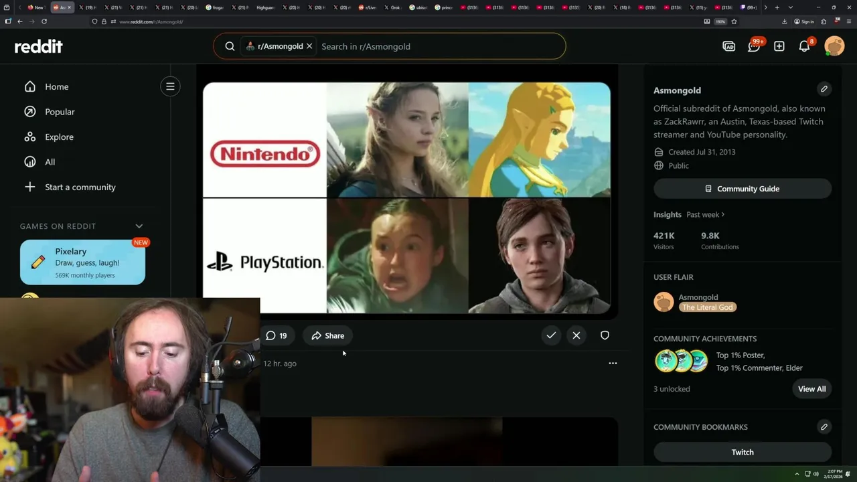Reload the page with refresh icon
The height and width of the screenshot is (482, 857).
point(44,21)
